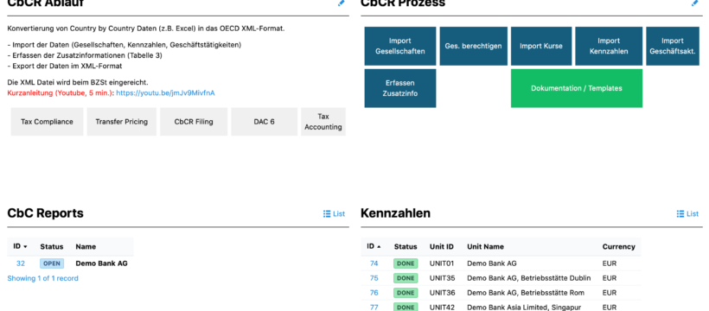This screenshot has height=311, width=709.
Task: Open Kennzahlen record ID 76
Action: point(374,293)
